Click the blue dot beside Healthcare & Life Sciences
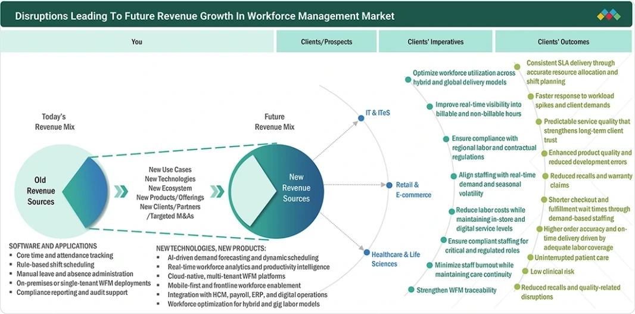This screenshot has height=314, width=635. (366, 253)
